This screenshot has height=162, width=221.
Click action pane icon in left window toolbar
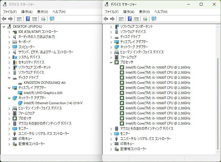[35, 19]
